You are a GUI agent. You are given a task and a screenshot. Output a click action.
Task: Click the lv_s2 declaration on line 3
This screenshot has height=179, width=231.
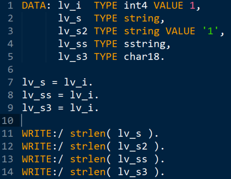(73, 31)
